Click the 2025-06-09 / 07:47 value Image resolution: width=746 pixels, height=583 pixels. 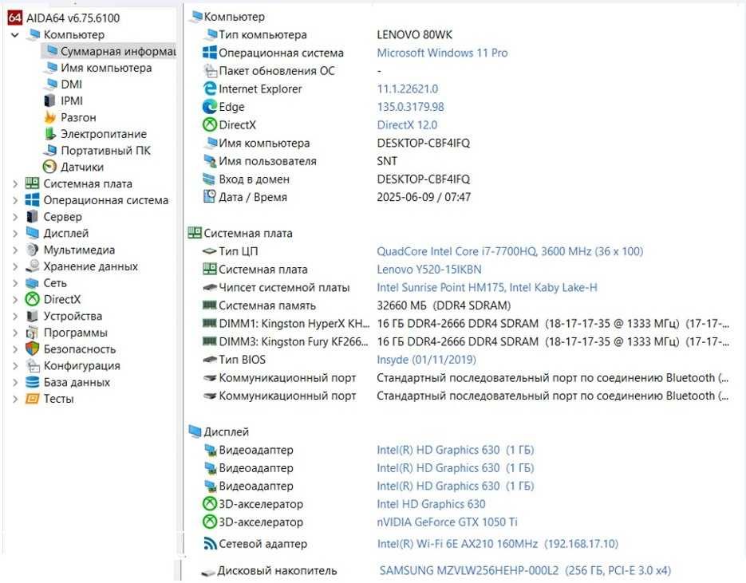click(x=424, y=197)
